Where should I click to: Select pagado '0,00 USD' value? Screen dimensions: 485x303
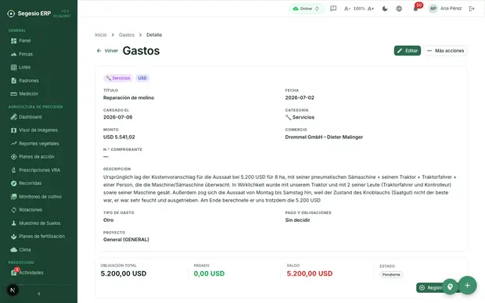pos(209,273)
